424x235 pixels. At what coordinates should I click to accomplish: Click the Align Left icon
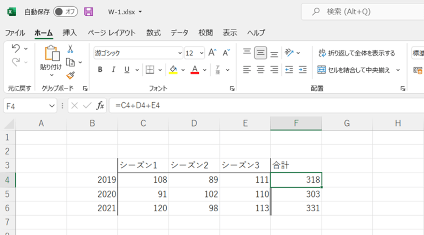(x=247, y=70)
